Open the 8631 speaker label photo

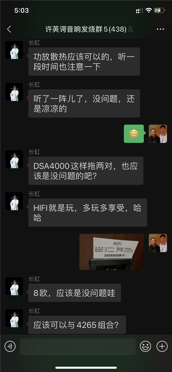[111, 252]
